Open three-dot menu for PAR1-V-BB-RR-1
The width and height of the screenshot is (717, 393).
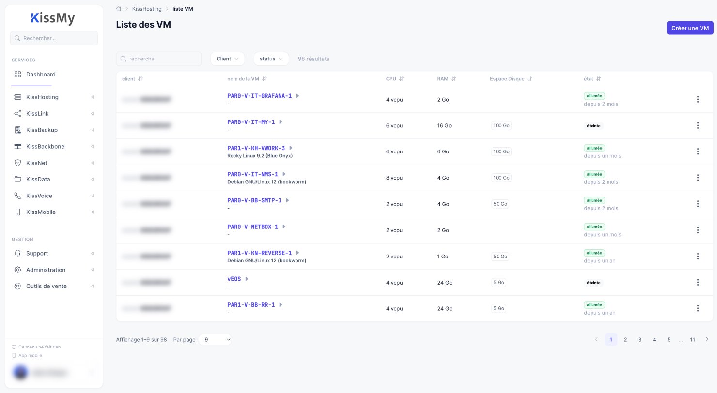pyautogui.click(x=698, y=308)
